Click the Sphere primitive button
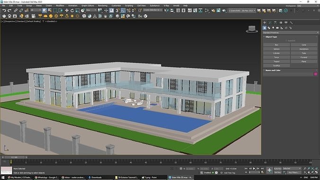Image resolution: width=320 pixels, height=180 pixels. [x=276, y=49]
